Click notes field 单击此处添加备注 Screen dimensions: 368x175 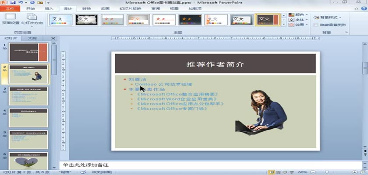coord(86,165)
